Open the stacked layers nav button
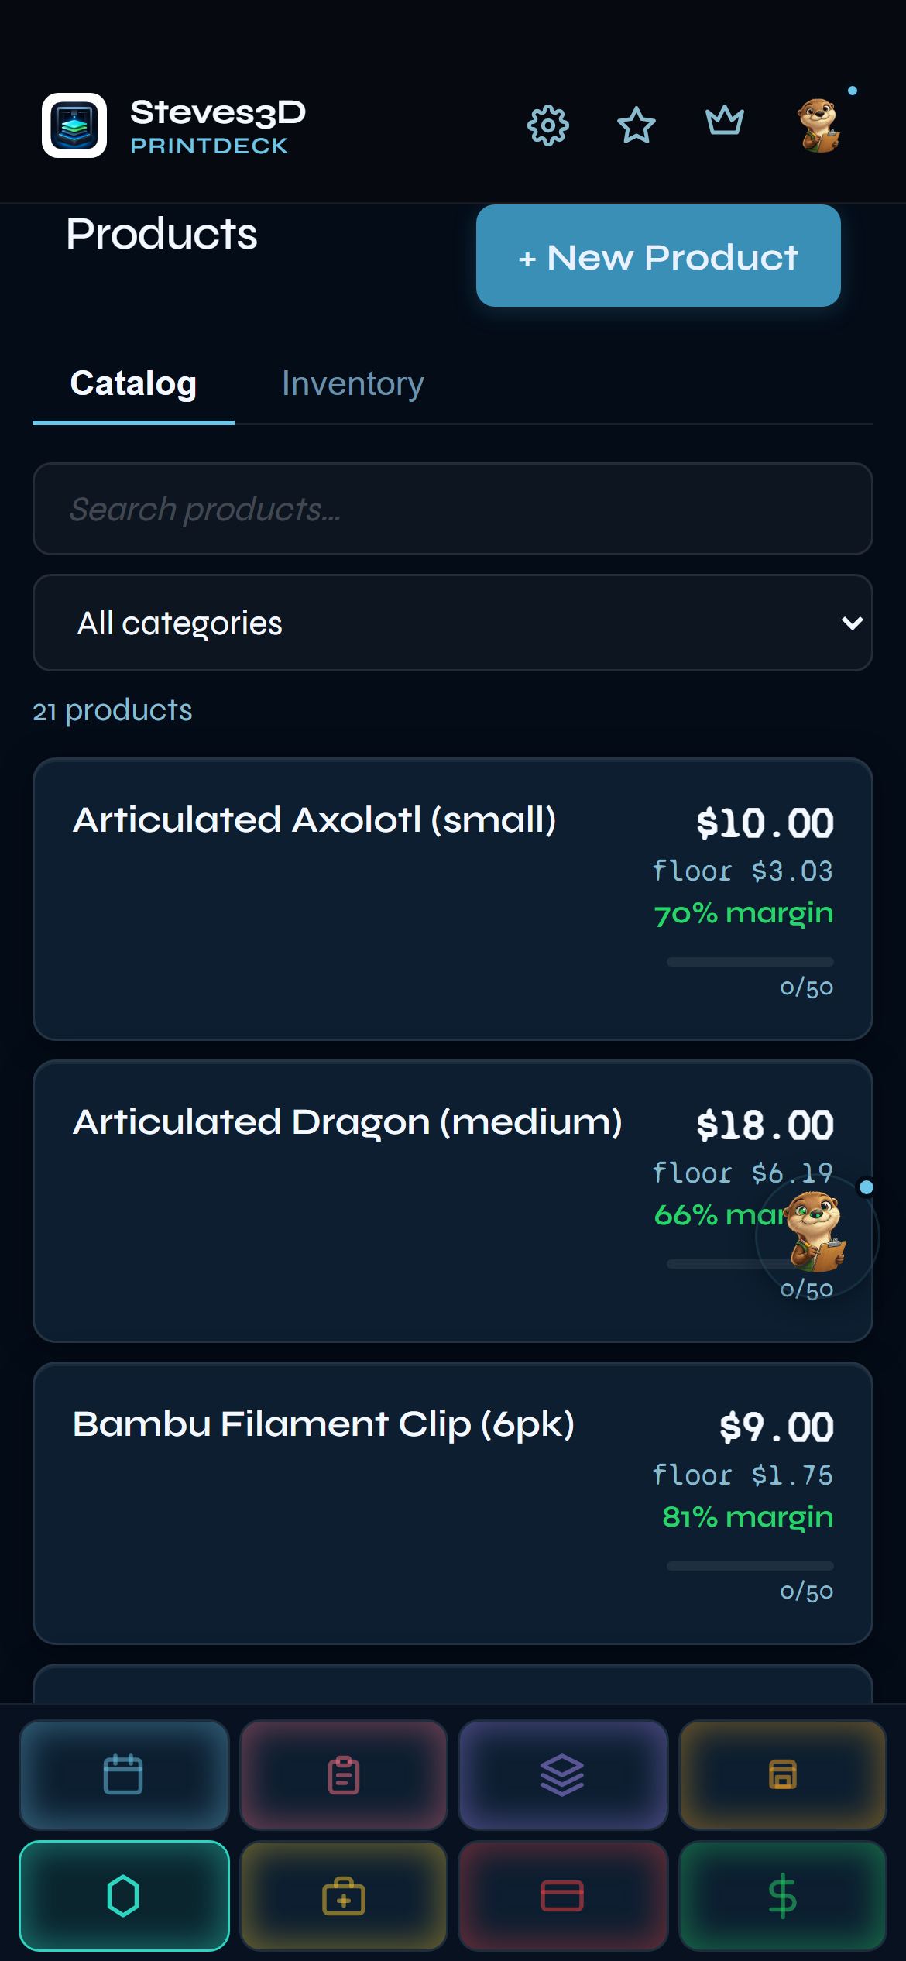The height and width of the screenshot is (1961, 906). coord(563,1774)
